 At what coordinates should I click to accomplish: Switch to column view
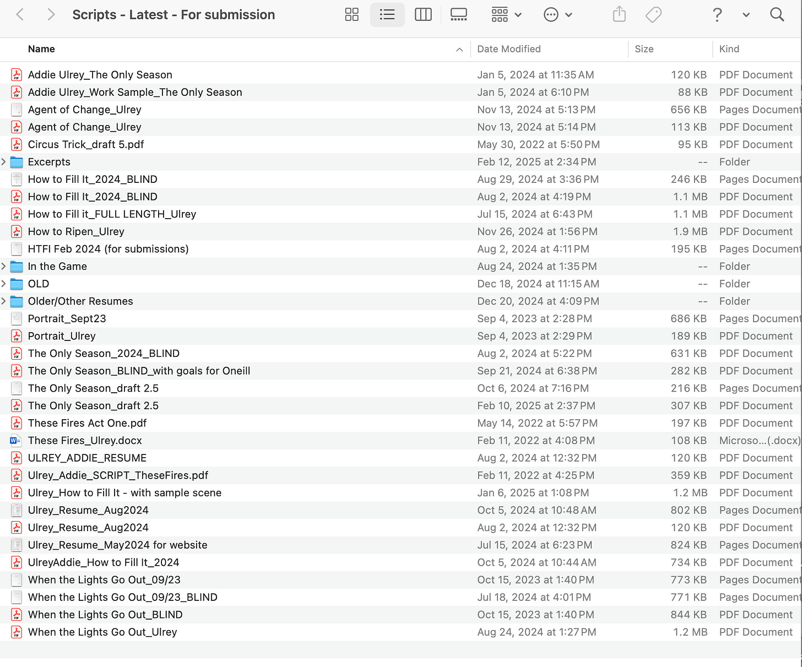pos(423,14)
